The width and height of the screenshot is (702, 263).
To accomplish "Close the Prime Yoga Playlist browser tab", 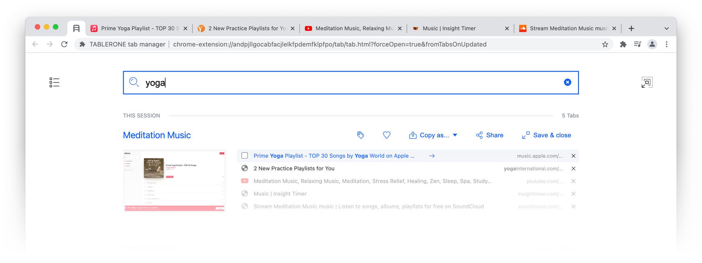I will [185, 28].
